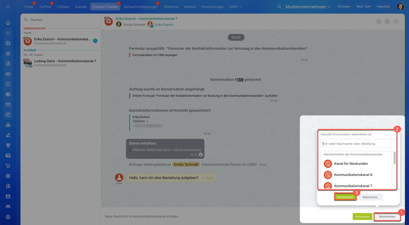
Task: Expand the Telefon dropdown under Erika Dutsch
Action: [x=140, y=121]
